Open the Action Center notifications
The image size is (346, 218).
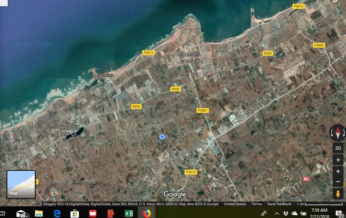click(339, 213)
